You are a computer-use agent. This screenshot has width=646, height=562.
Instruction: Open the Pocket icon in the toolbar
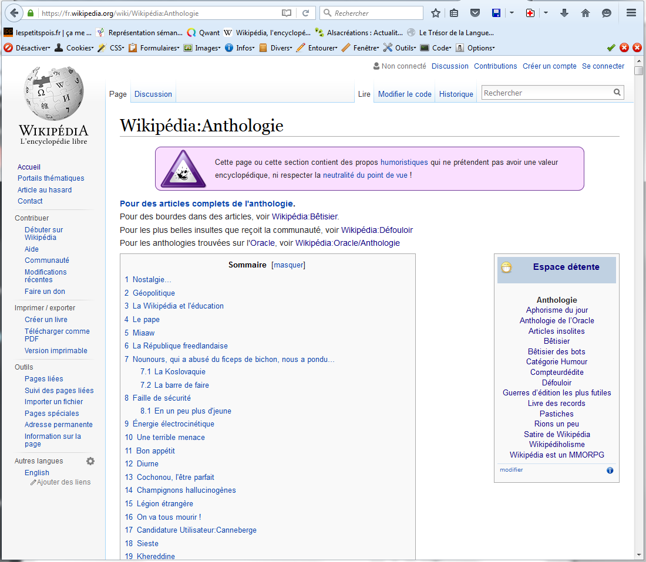(475, 13)
